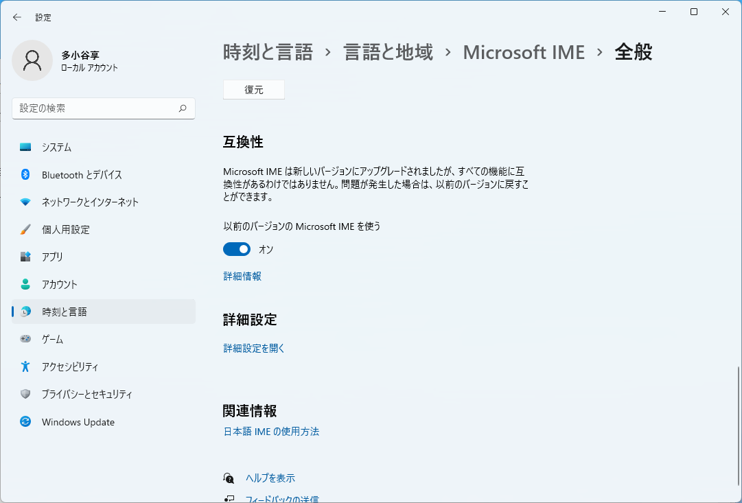Image resolution: width=742 pixels, height=503 pixels.
Task: Turn off the previous Microsoft IME toggle
Action: (x=237, y=249)
